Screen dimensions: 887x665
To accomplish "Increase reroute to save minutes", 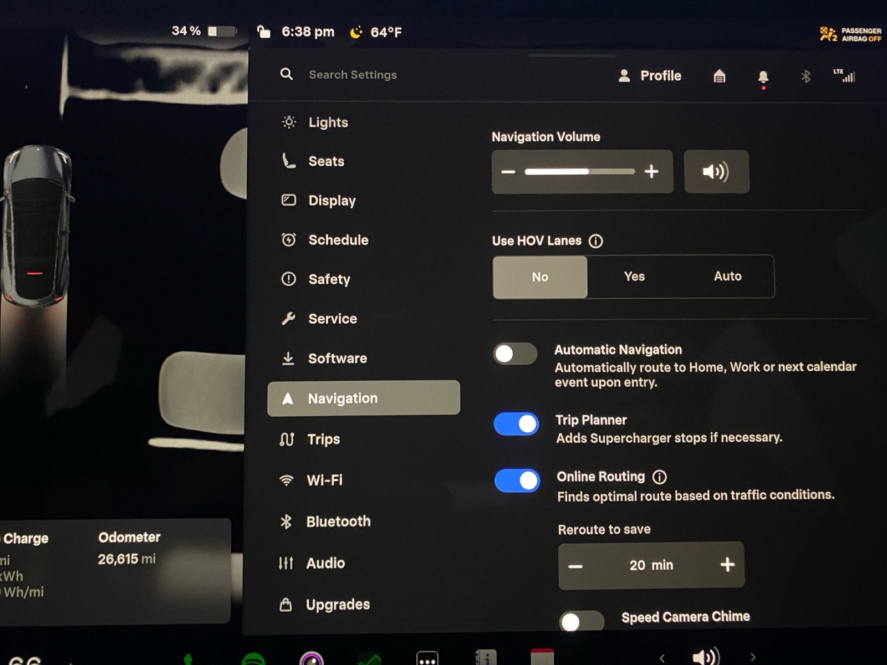I will (727, 565).
